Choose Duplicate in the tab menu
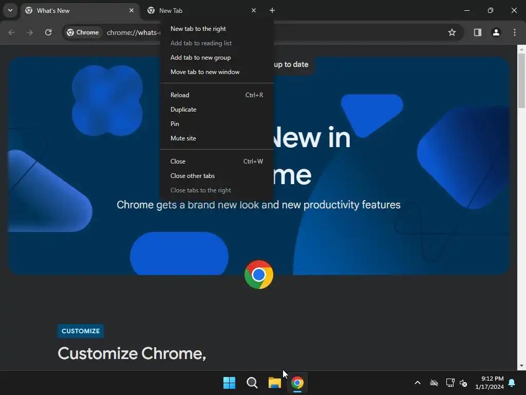This screenshot has width=526, height=395. click(x=217, y=110)
